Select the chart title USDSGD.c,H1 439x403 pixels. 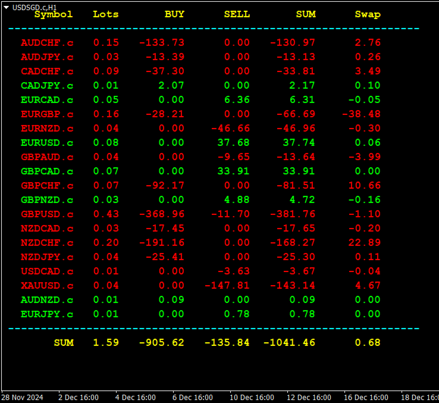pos(35,8)
